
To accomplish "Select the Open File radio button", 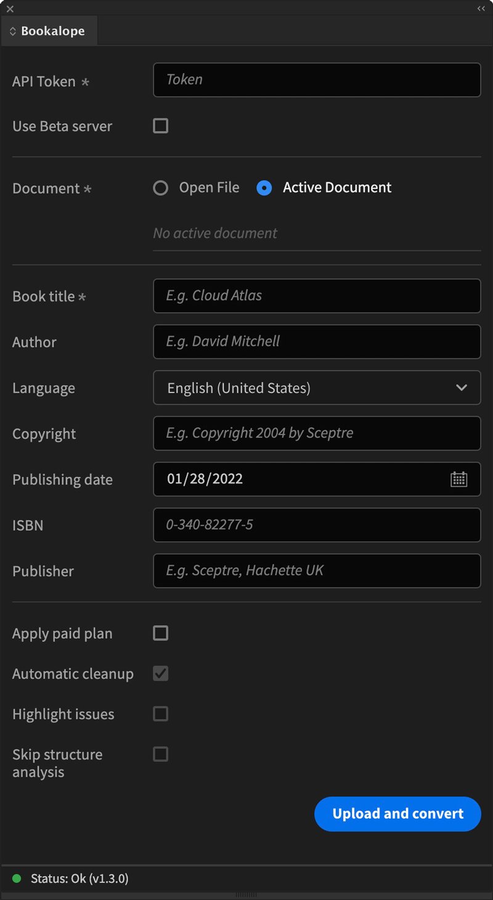I will [x=160, y=187].
